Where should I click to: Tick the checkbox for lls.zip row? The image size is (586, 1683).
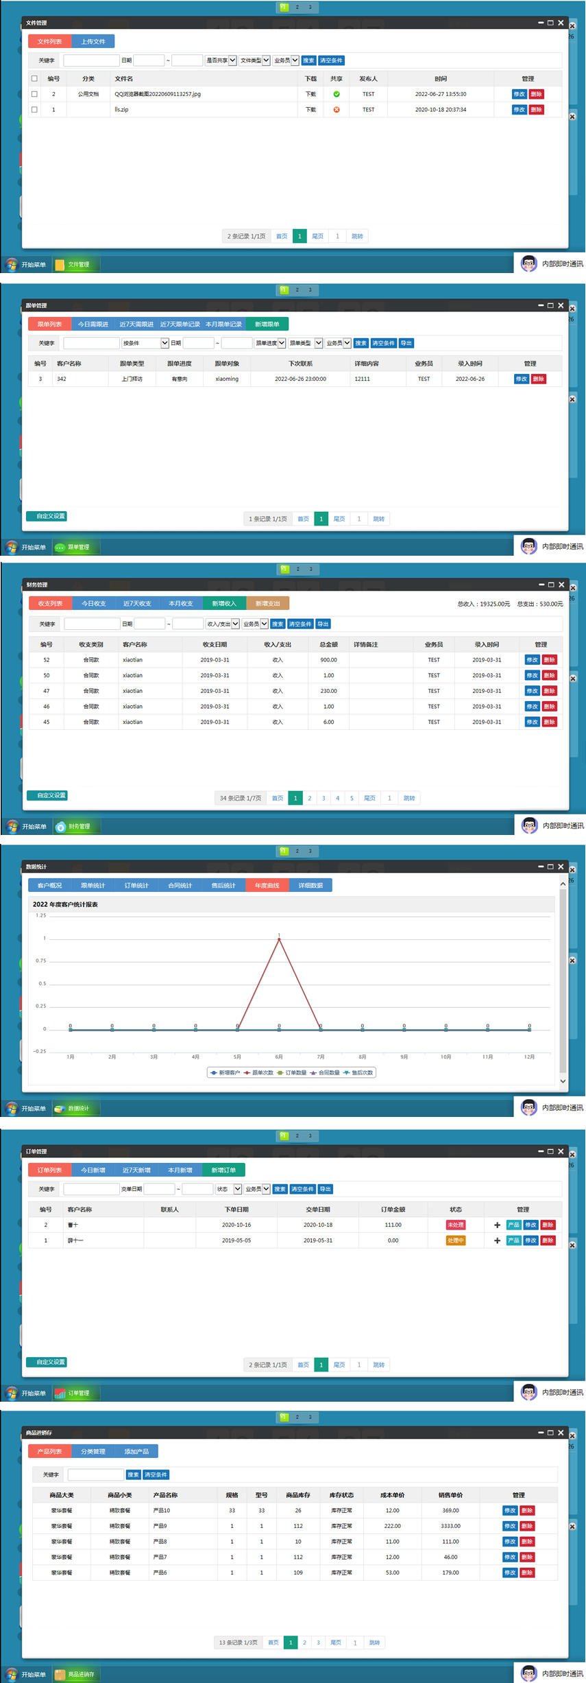tap(34, 110)
